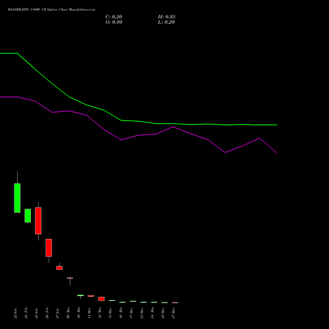Screen dimensions: 329x329
Task: Click the low value L: 0.20
Action: pos(166,22)
